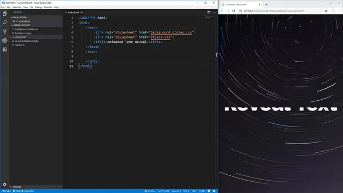Click the Animated Text Reveal title text

[127, 42]
